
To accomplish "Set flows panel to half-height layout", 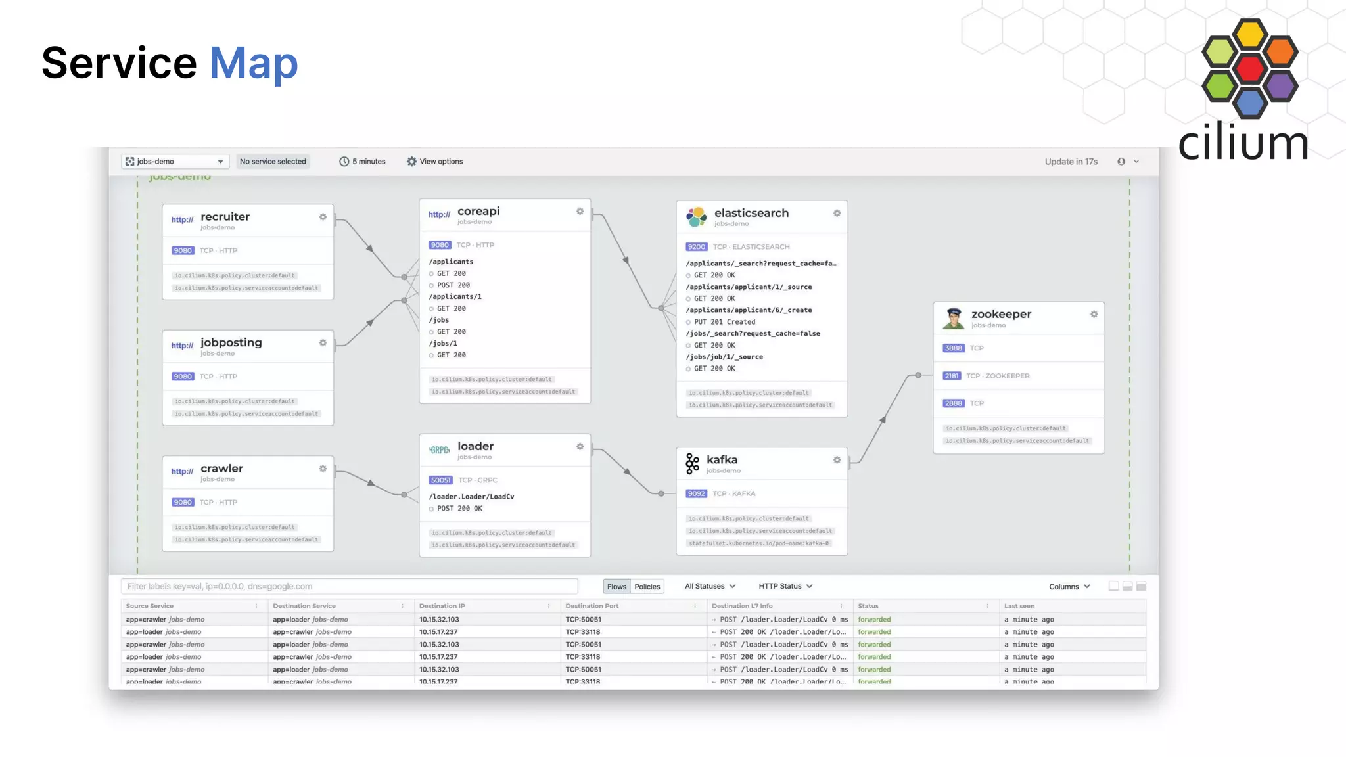I will [x=1127, y=586].
